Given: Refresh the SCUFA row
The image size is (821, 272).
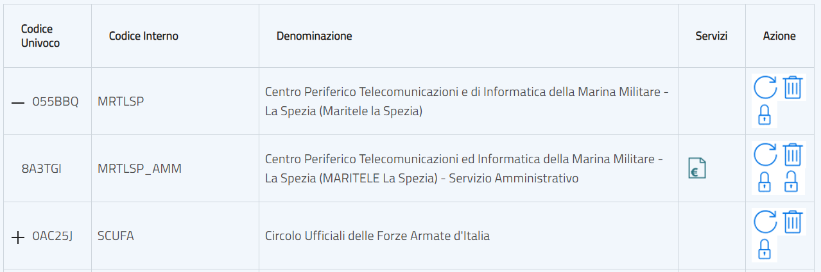Looking at the screenshot, I should click(x=765, y=222).
